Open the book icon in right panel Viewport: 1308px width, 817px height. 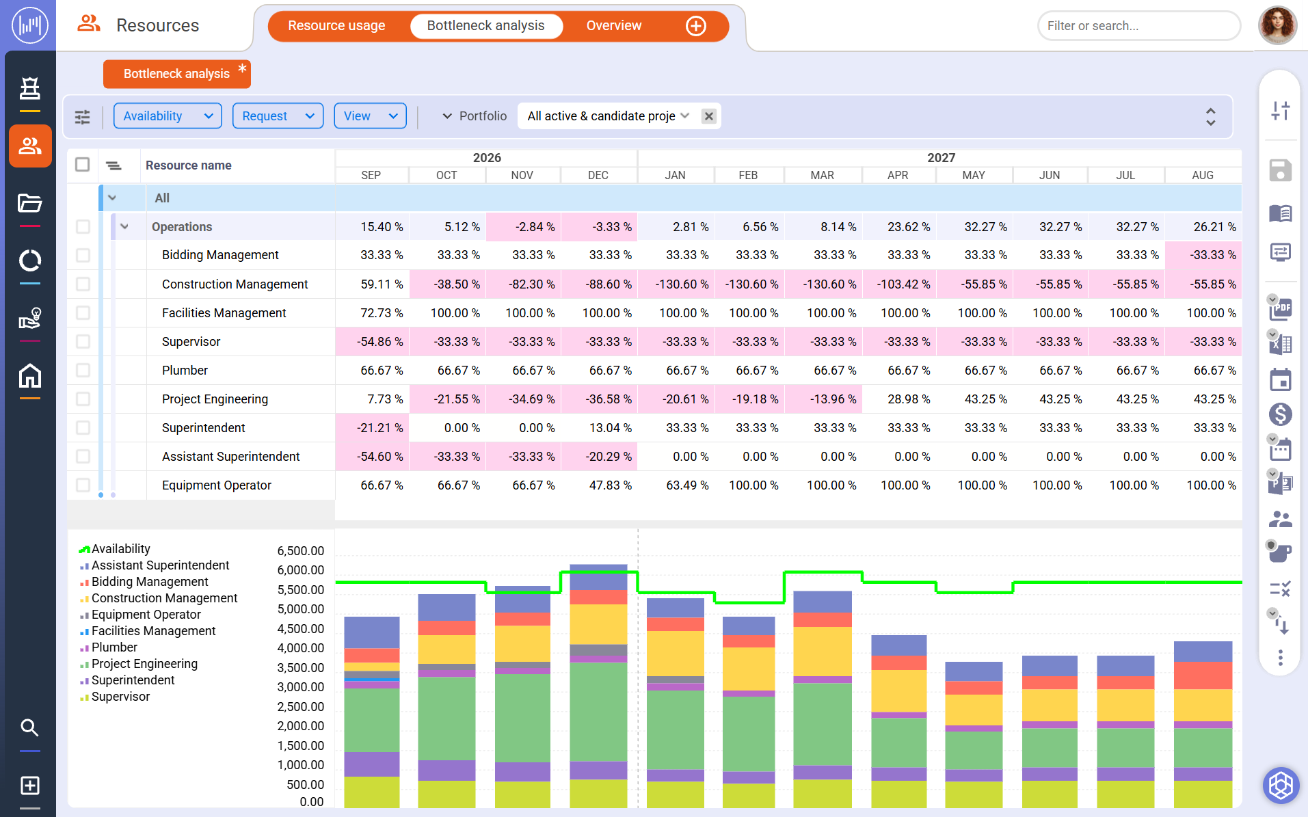(x=1281, y=214)
